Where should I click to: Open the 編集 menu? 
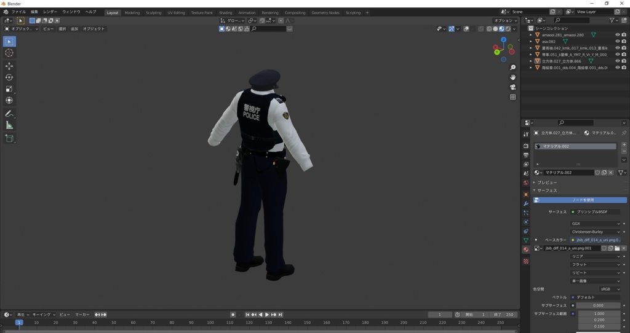tap(34, 12)
